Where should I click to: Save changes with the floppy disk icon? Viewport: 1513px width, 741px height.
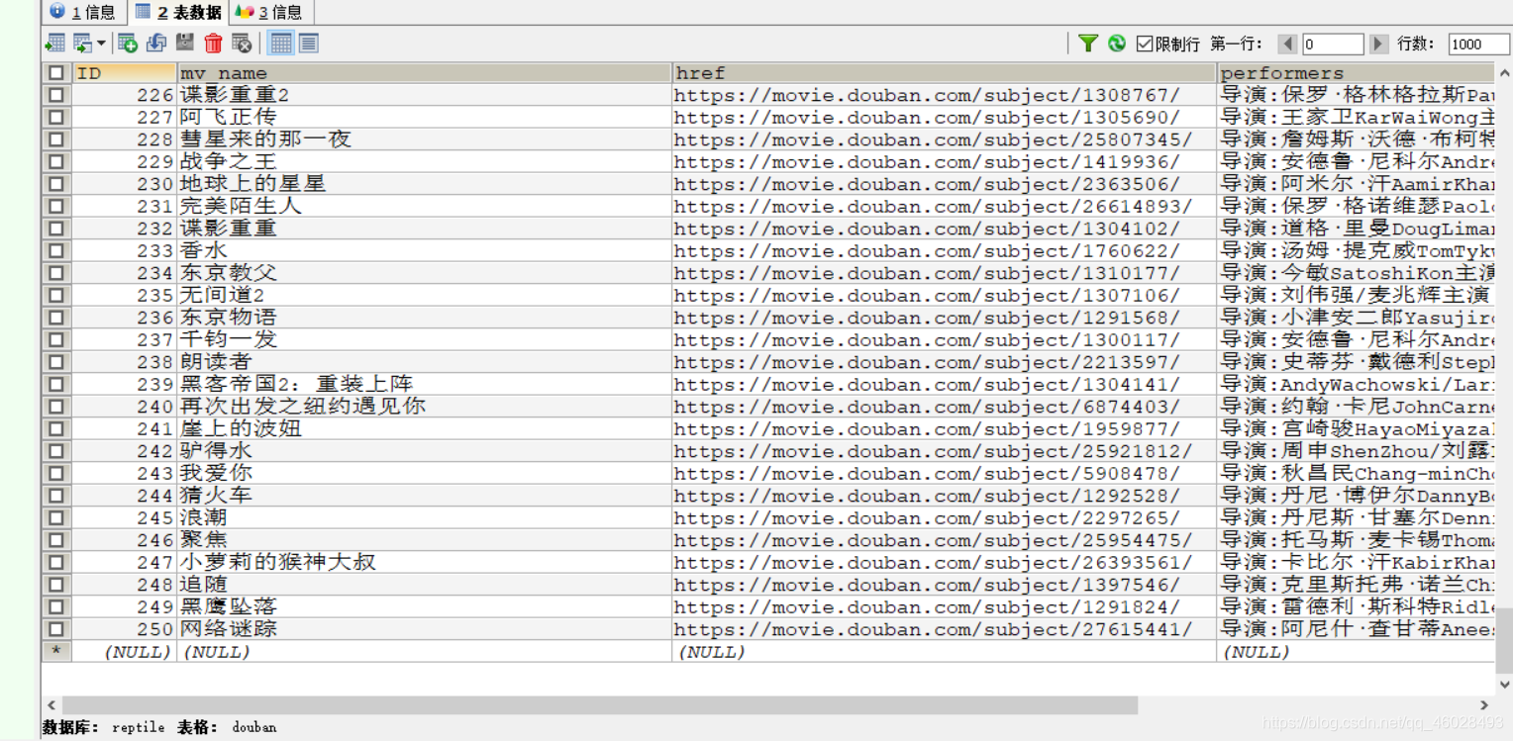(x=185, y=43)
